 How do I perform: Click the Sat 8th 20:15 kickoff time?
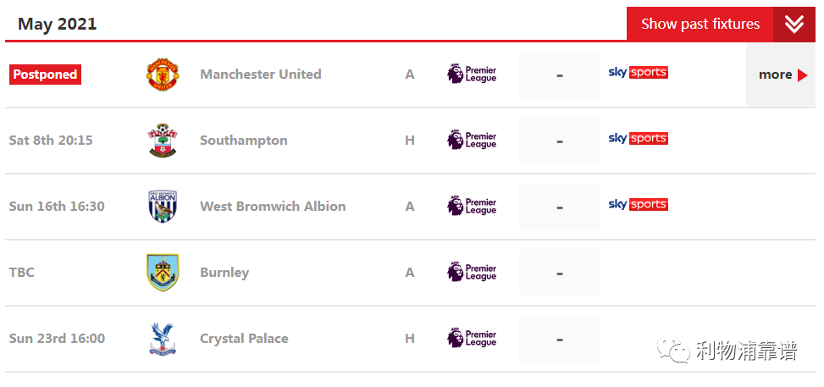[x=51, y=141]
